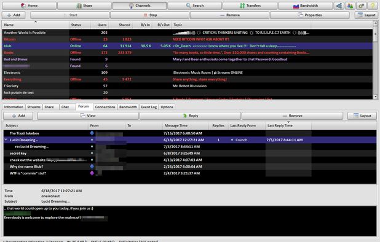Open the forum Layout button
Image resolution: width=380 pixels, height=242 pixels.
362,115
